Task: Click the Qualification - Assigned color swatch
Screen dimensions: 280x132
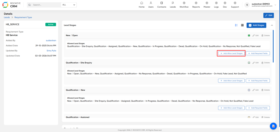Action: pyautogui.click(x=249, y=117)
